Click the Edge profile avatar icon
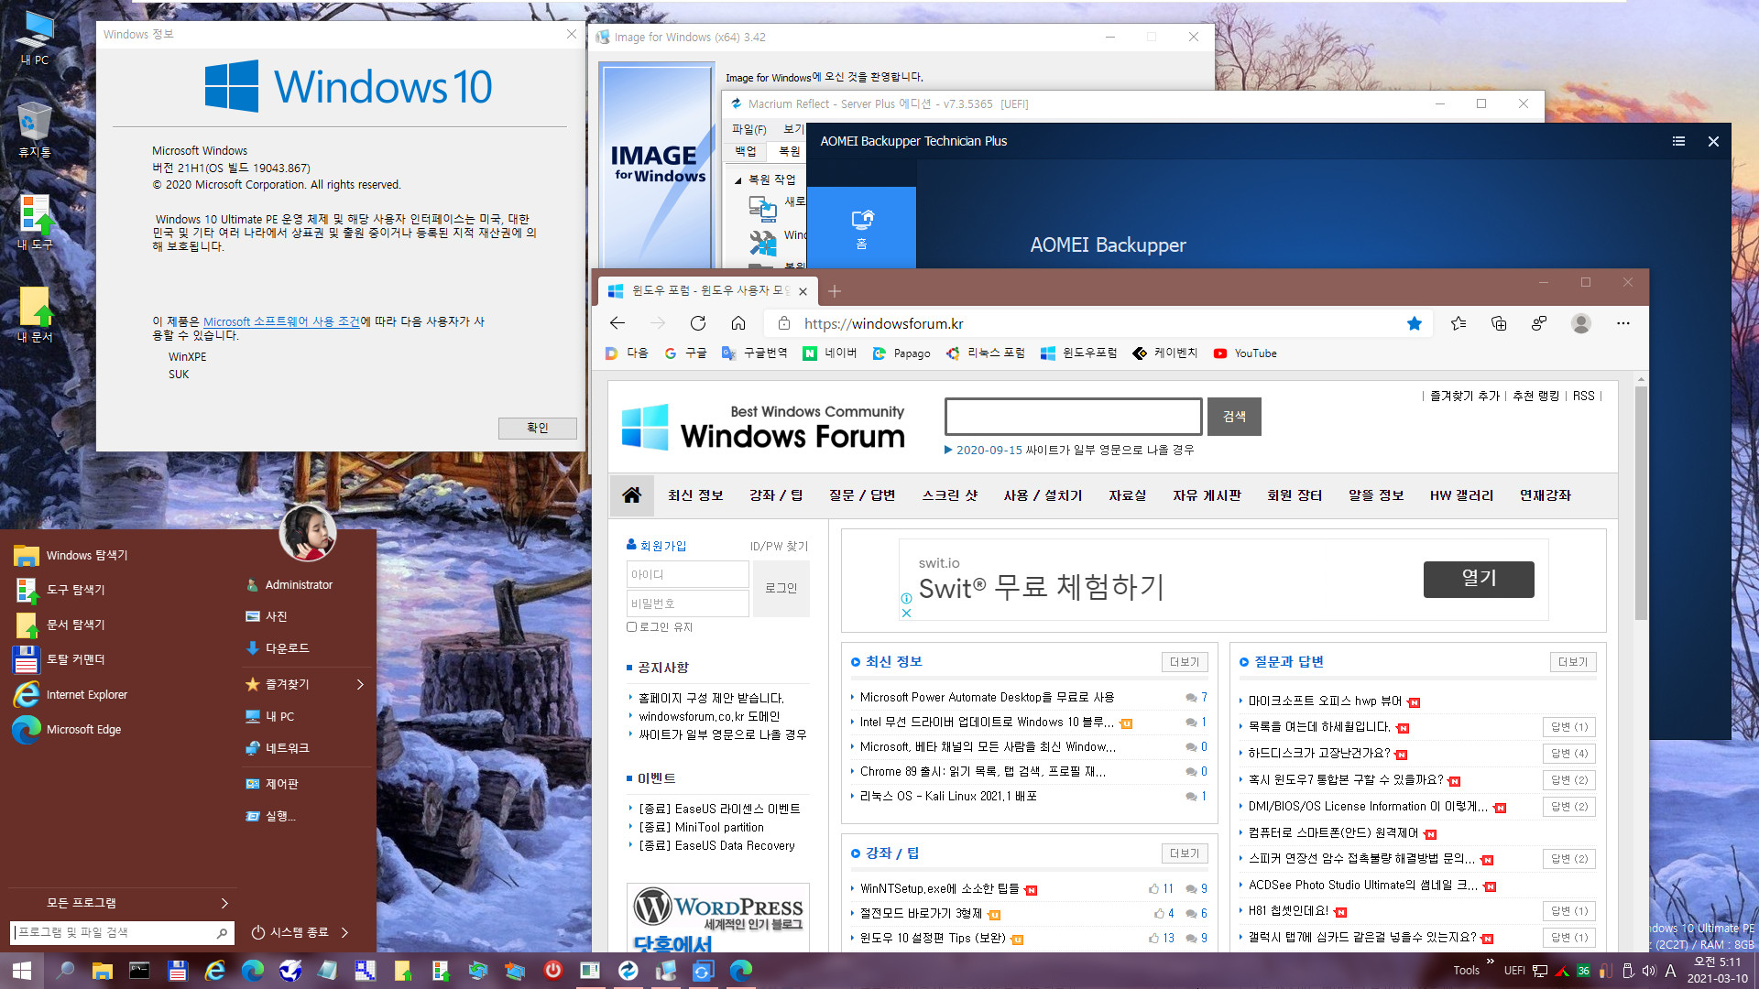1759x989 pixels. click(x=1580, y=323)
